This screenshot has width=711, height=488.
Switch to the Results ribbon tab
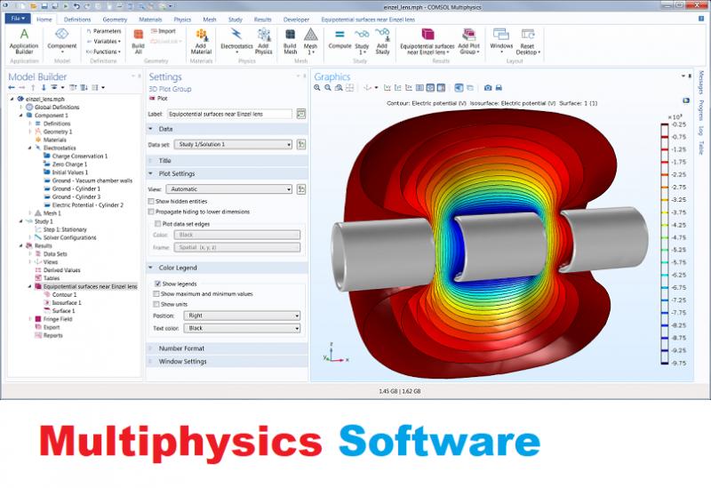[262, 20]
